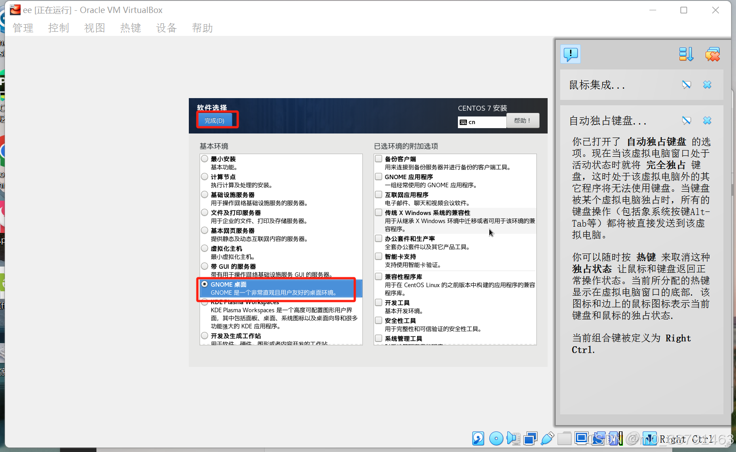Select the 虚拟化主机 radio button
Viewport: 736px width, 452px height.
point(205,248)
